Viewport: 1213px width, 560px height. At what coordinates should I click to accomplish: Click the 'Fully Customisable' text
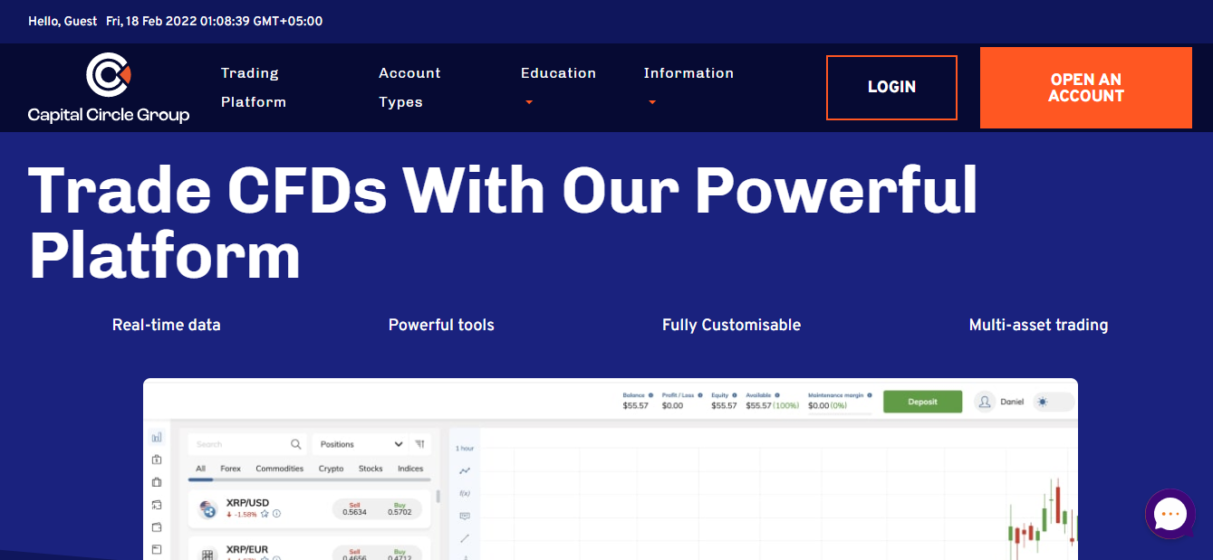click(x=732, y=325)
